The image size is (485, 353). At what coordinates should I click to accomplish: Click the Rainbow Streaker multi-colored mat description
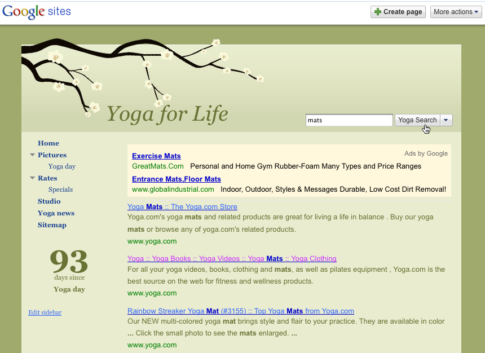286,327
